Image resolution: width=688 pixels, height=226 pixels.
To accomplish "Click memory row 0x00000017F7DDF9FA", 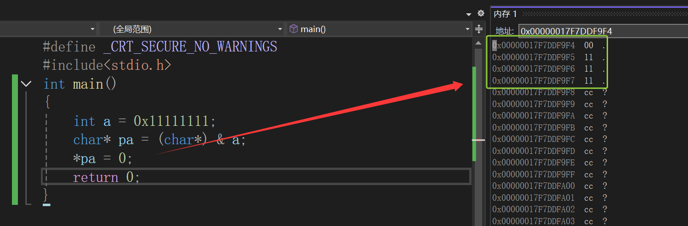I will (549, 116).
